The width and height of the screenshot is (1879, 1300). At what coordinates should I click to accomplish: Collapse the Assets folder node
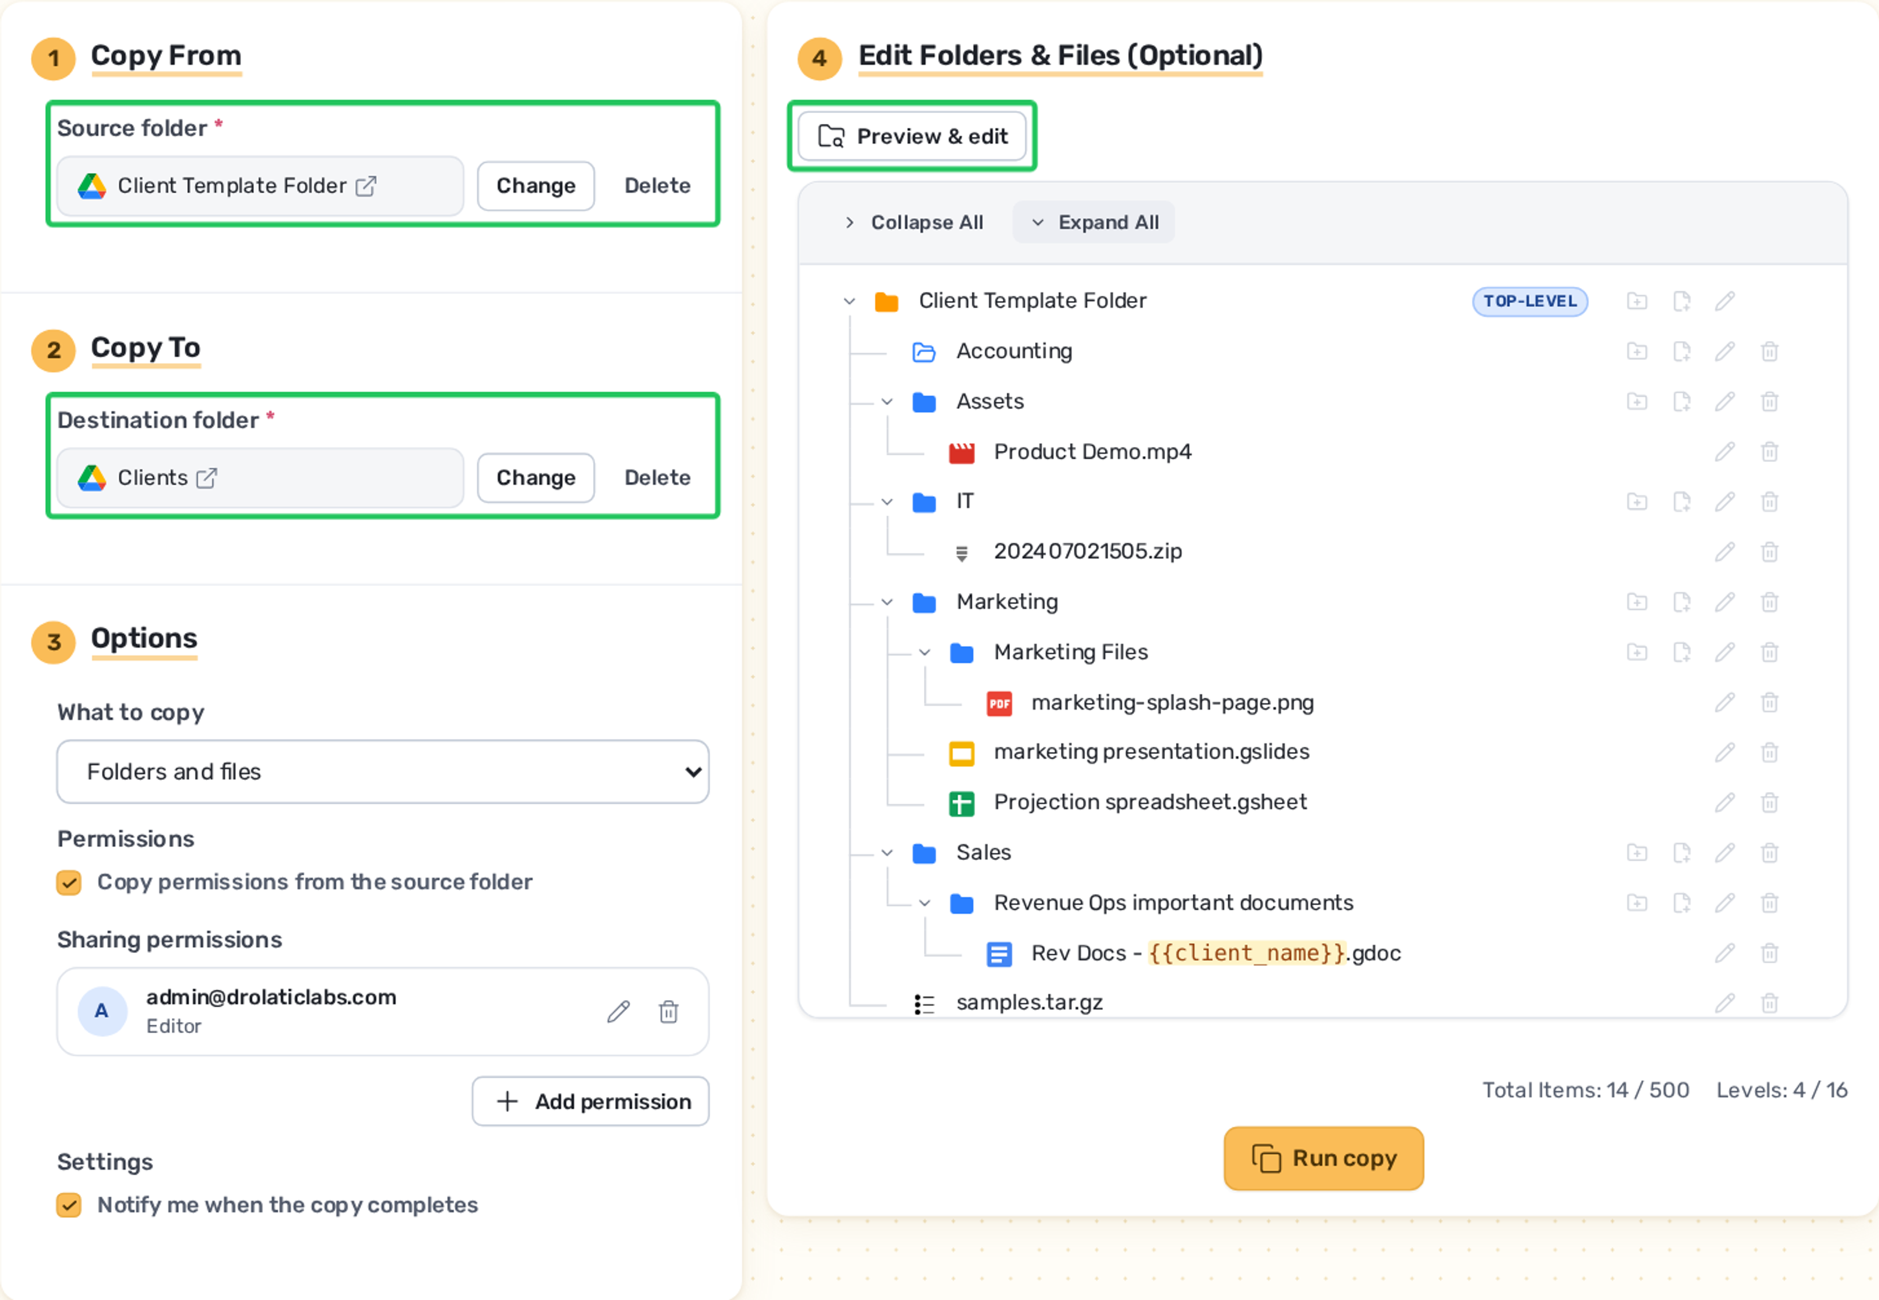tap(887, 402)
